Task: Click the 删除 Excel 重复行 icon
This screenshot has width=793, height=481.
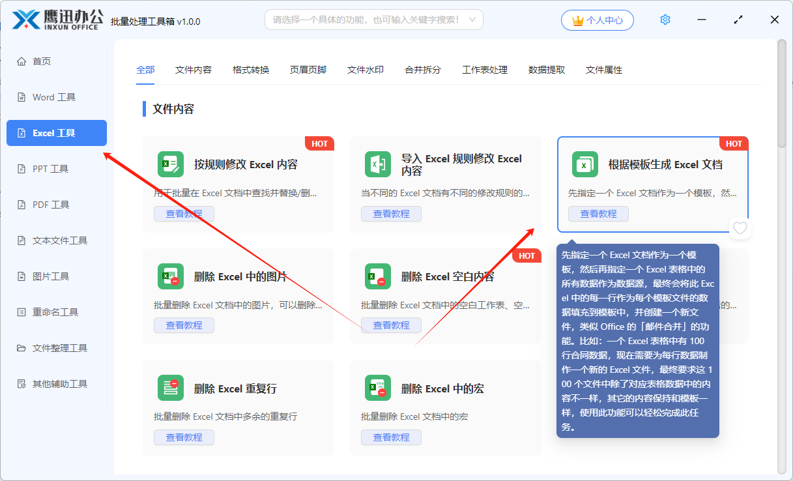Action: 171,388
